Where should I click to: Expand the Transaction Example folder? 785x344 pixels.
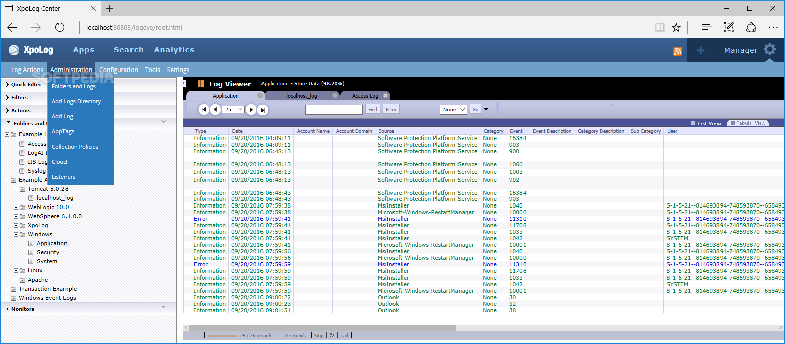7,289
